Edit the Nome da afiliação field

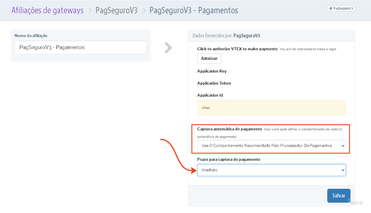tap(81, 47)
